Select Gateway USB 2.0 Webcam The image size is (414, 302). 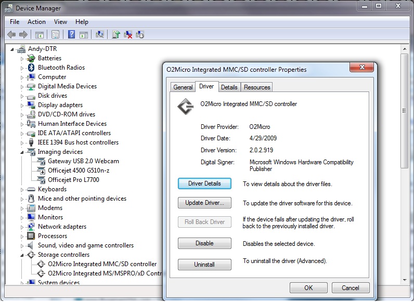coord(83,161)
